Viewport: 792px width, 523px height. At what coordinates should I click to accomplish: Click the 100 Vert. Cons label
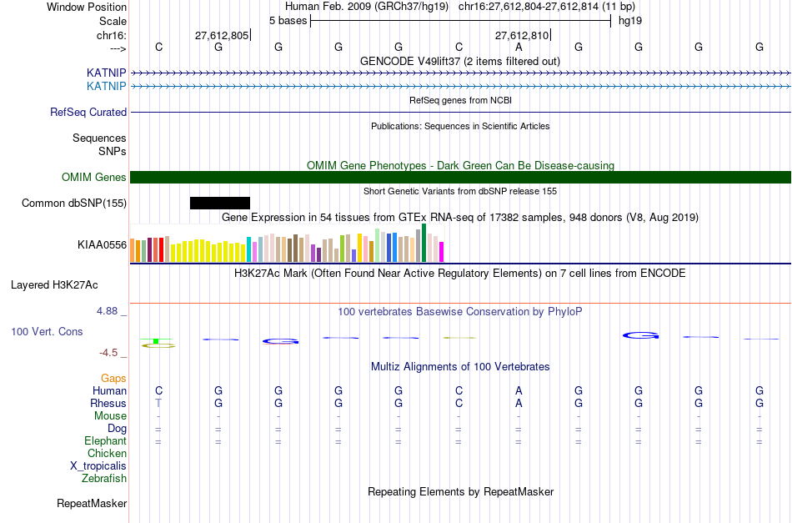[x=47, y=331]
